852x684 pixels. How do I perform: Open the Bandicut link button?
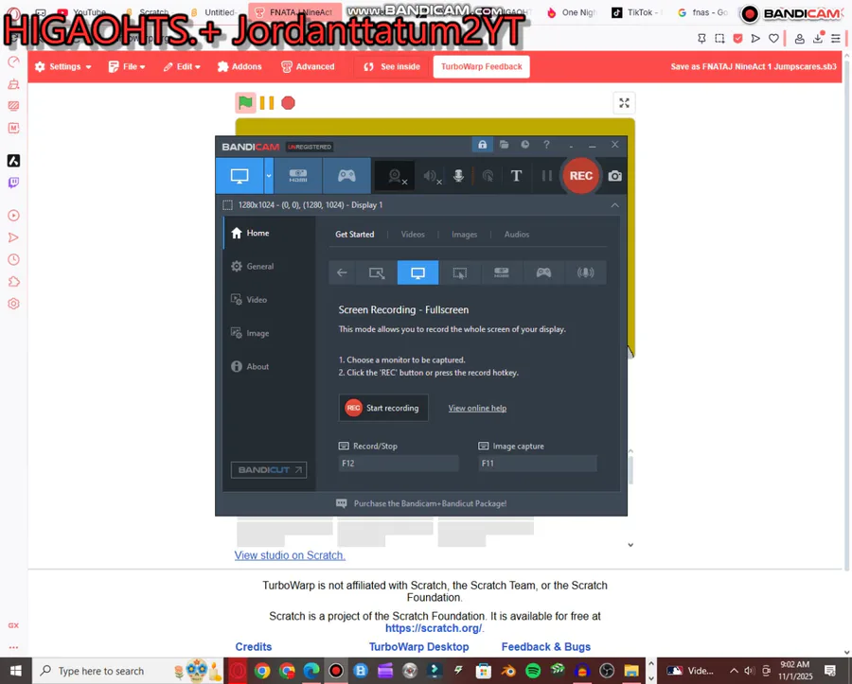(x=269, y=470)
